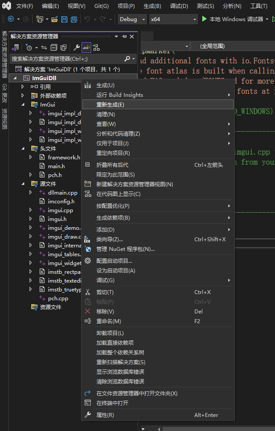
Task: Open the 添加(D) submenu
Action: pyautogui.click(x=158, y=229)
